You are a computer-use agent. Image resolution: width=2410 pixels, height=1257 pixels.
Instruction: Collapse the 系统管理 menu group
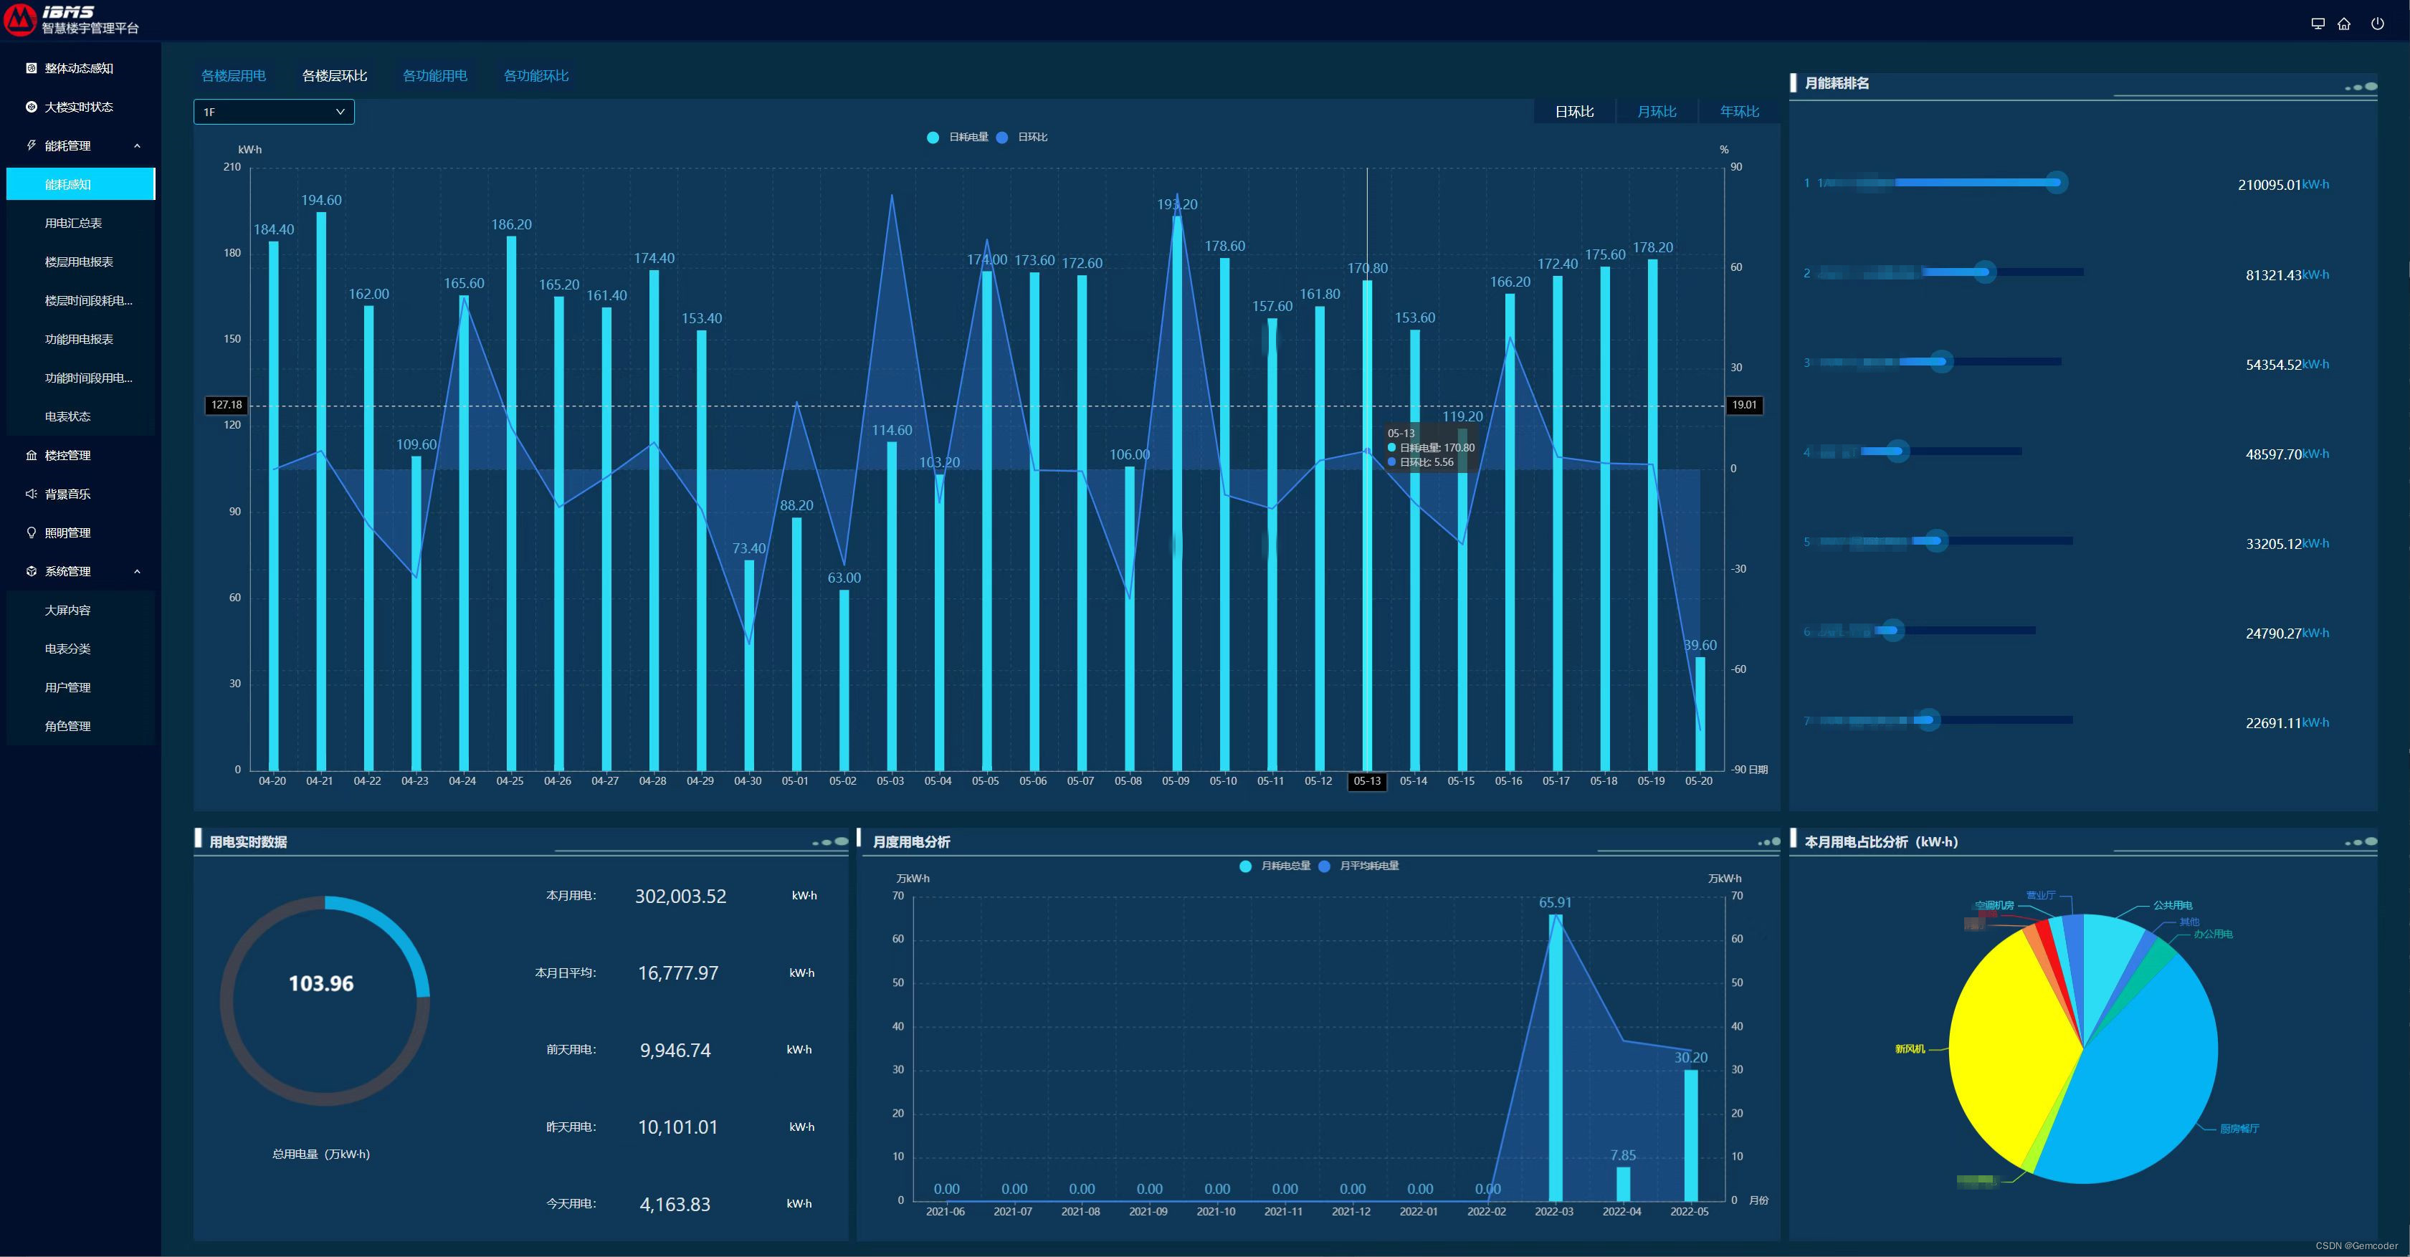137,571
